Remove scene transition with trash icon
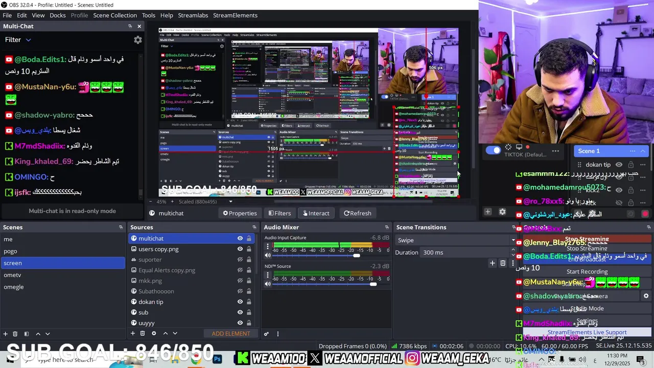 pyautogui.click(x=503, y=263)
